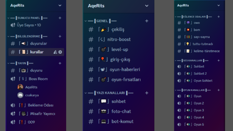Viewport: 233px width, 131px height.
Task: Select user csakarya in Boss Room
Action: pyautogui.click(x=32, y=95)
